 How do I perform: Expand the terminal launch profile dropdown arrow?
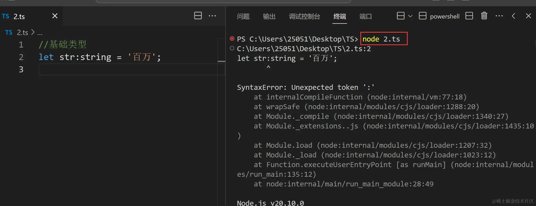pyautogui.click(x=410, y=16)
